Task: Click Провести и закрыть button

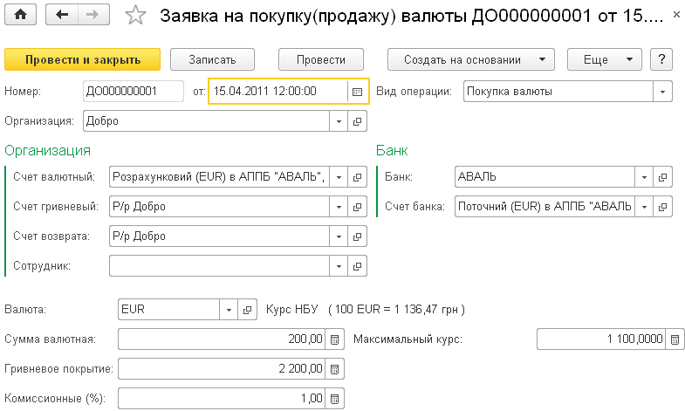Action: tap(83, 59)
